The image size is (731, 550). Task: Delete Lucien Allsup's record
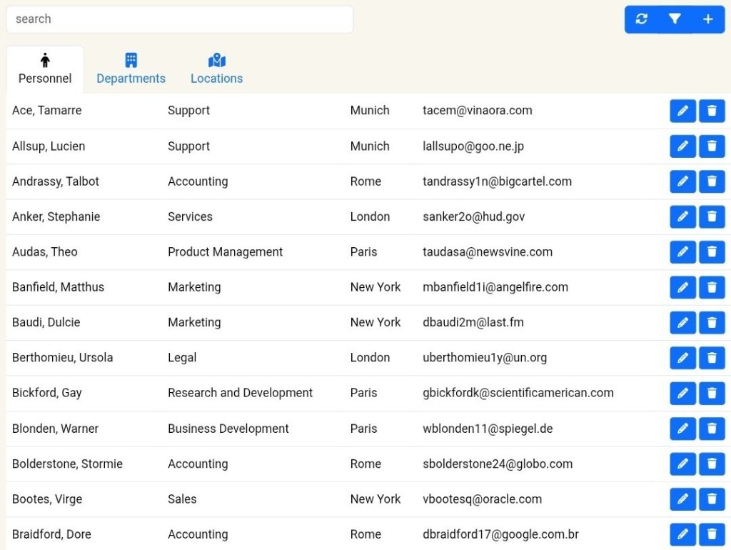click(712, 146)
